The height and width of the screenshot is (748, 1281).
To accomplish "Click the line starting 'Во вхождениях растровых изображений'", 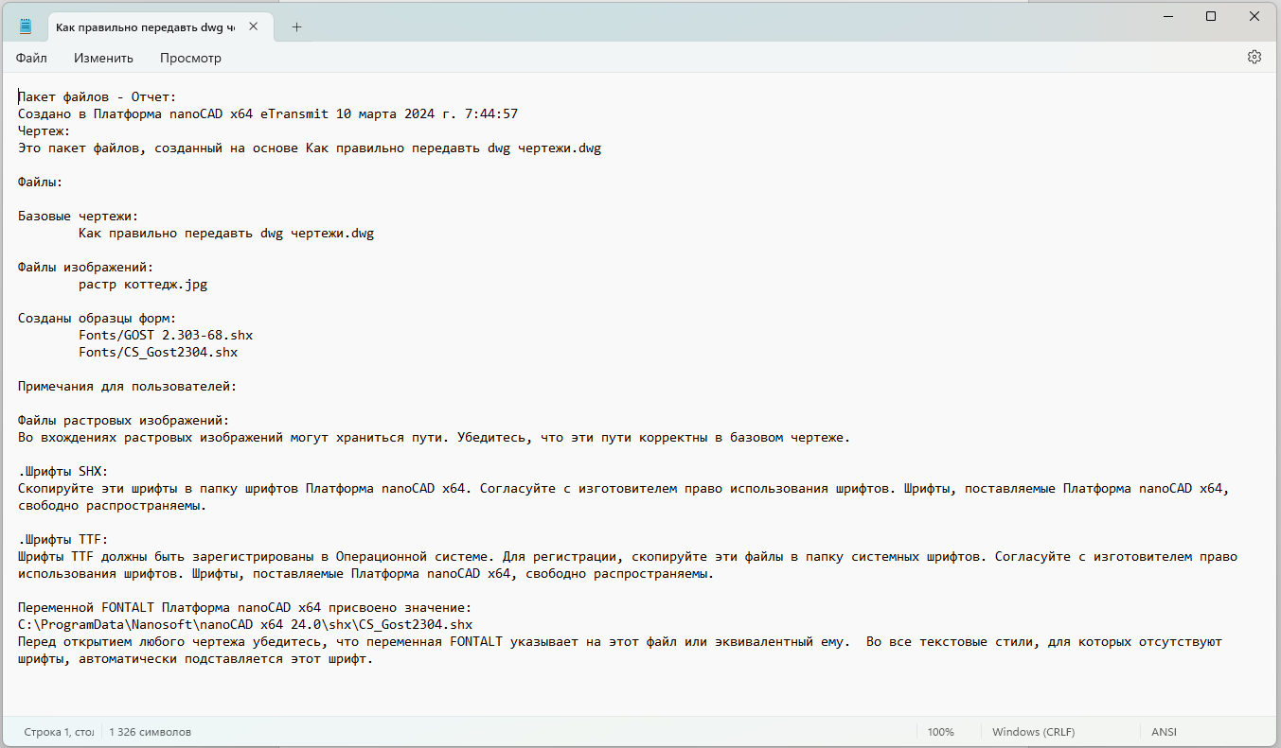I will point(435,438).
